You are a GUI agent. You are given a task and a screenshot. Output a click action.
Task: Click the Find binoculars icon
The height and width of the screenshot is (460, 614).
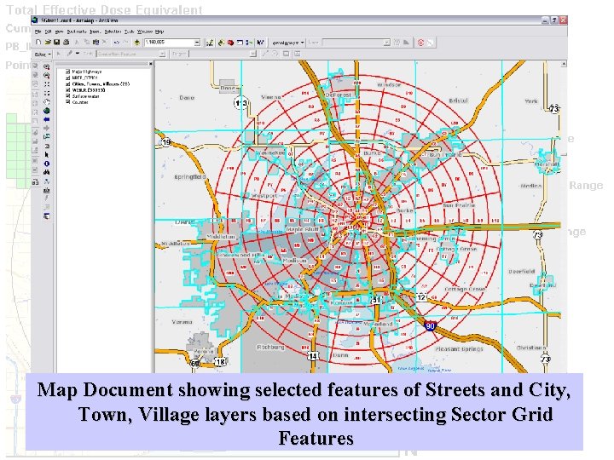pyautogui.click(x=47, y=172)
